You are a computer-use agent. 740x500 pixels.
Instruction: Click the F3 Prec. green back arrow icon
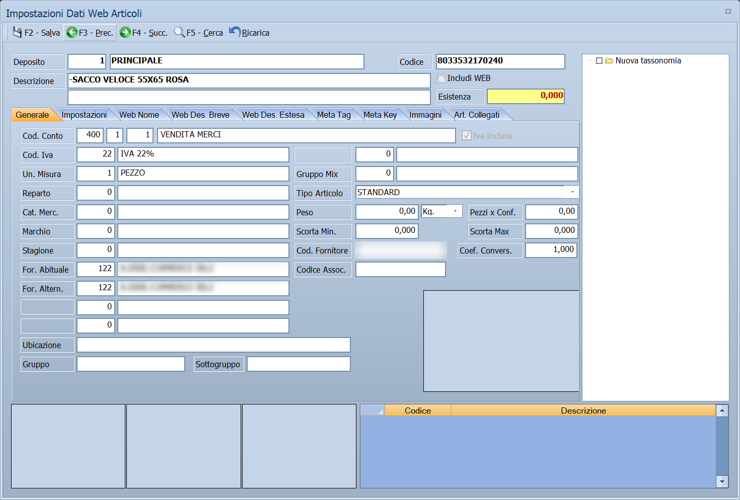72,32
